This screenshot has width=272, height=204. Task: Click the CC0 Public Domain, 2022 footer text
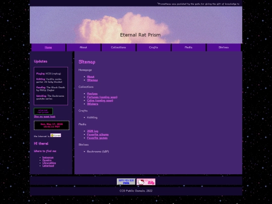tap(136, 191)
